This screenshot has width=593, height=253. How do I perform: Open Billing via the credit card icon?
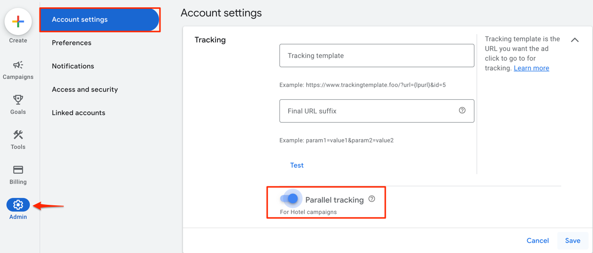pyautogui.click(x=18, y=170)
